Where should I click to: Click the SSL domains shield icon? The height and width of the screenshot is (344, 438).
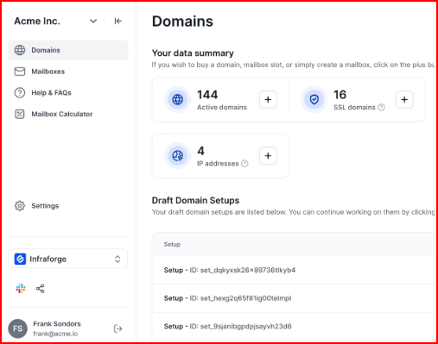[x=314, y=99]
